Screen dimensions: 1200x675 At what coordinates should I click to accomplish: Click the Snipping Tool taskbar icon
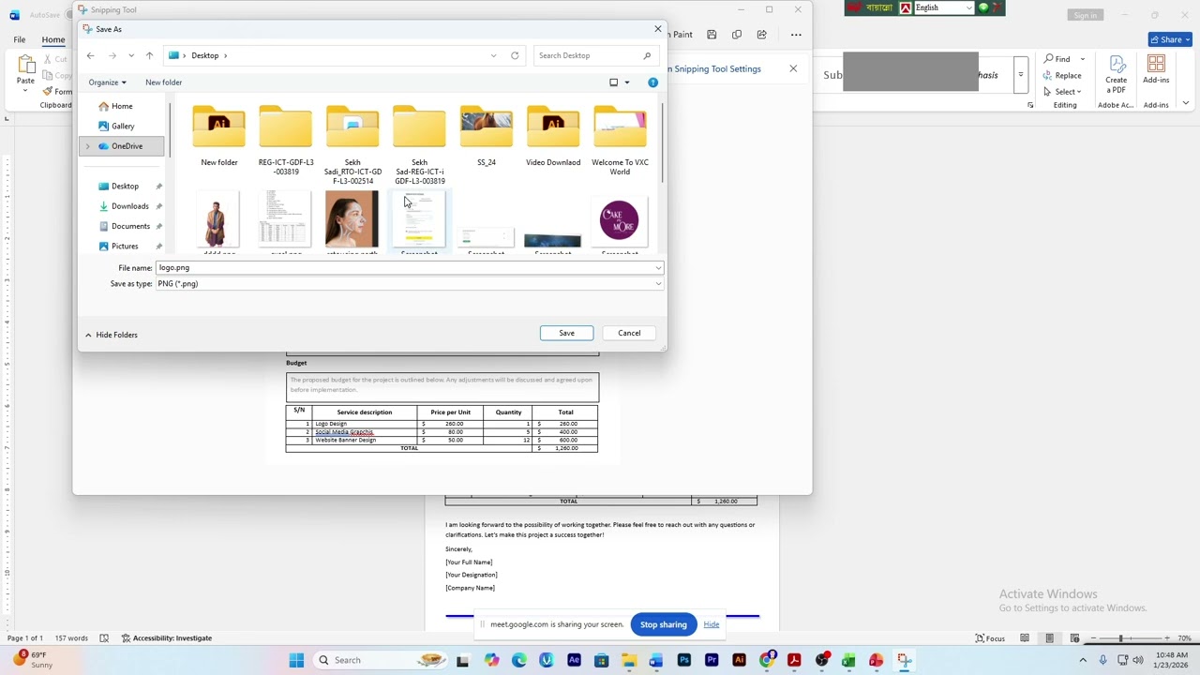click(x=904, y=660)
